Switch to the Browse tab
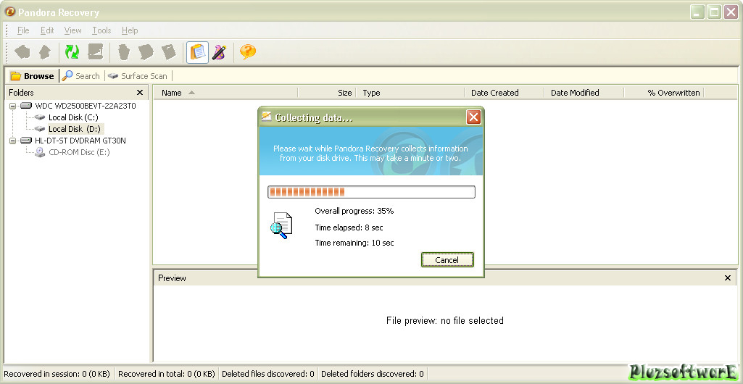Viewport: 743px width, 384px height. 32,76
